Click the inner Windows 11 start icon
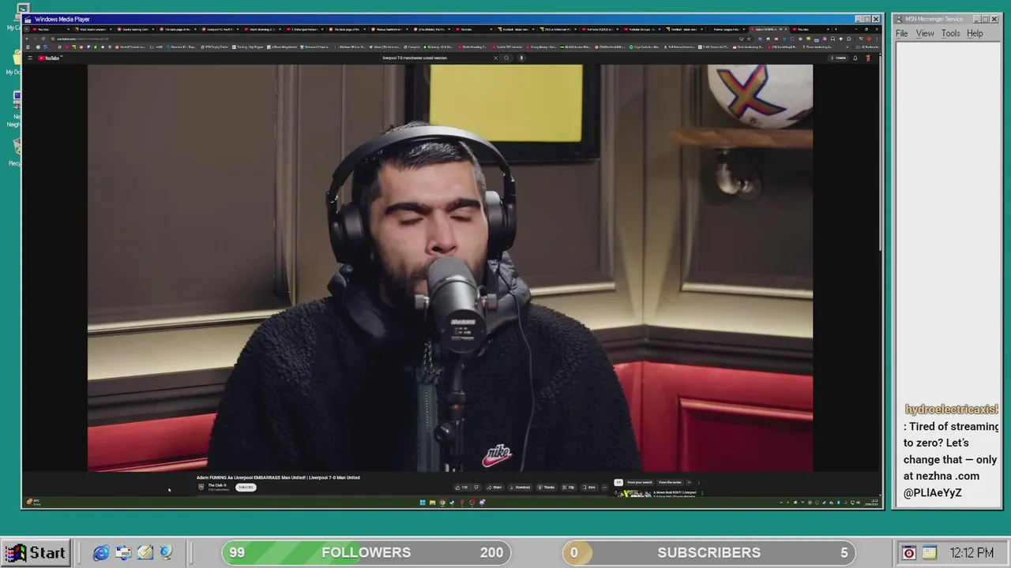The image size is (1011, 568). (423, 503)
